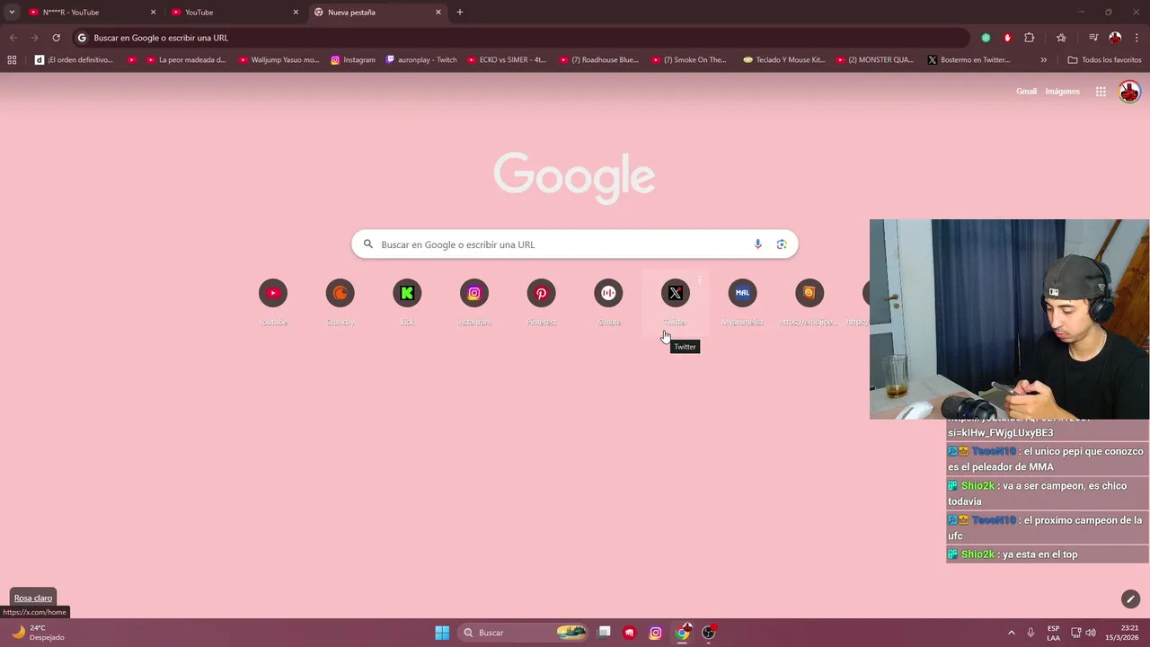Start voice search with the microphone icon
1150x647 pixels.
(757, 244)
